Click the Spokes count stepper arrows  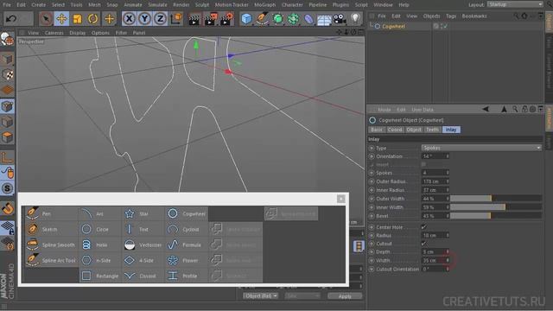[x=448, y=173]
